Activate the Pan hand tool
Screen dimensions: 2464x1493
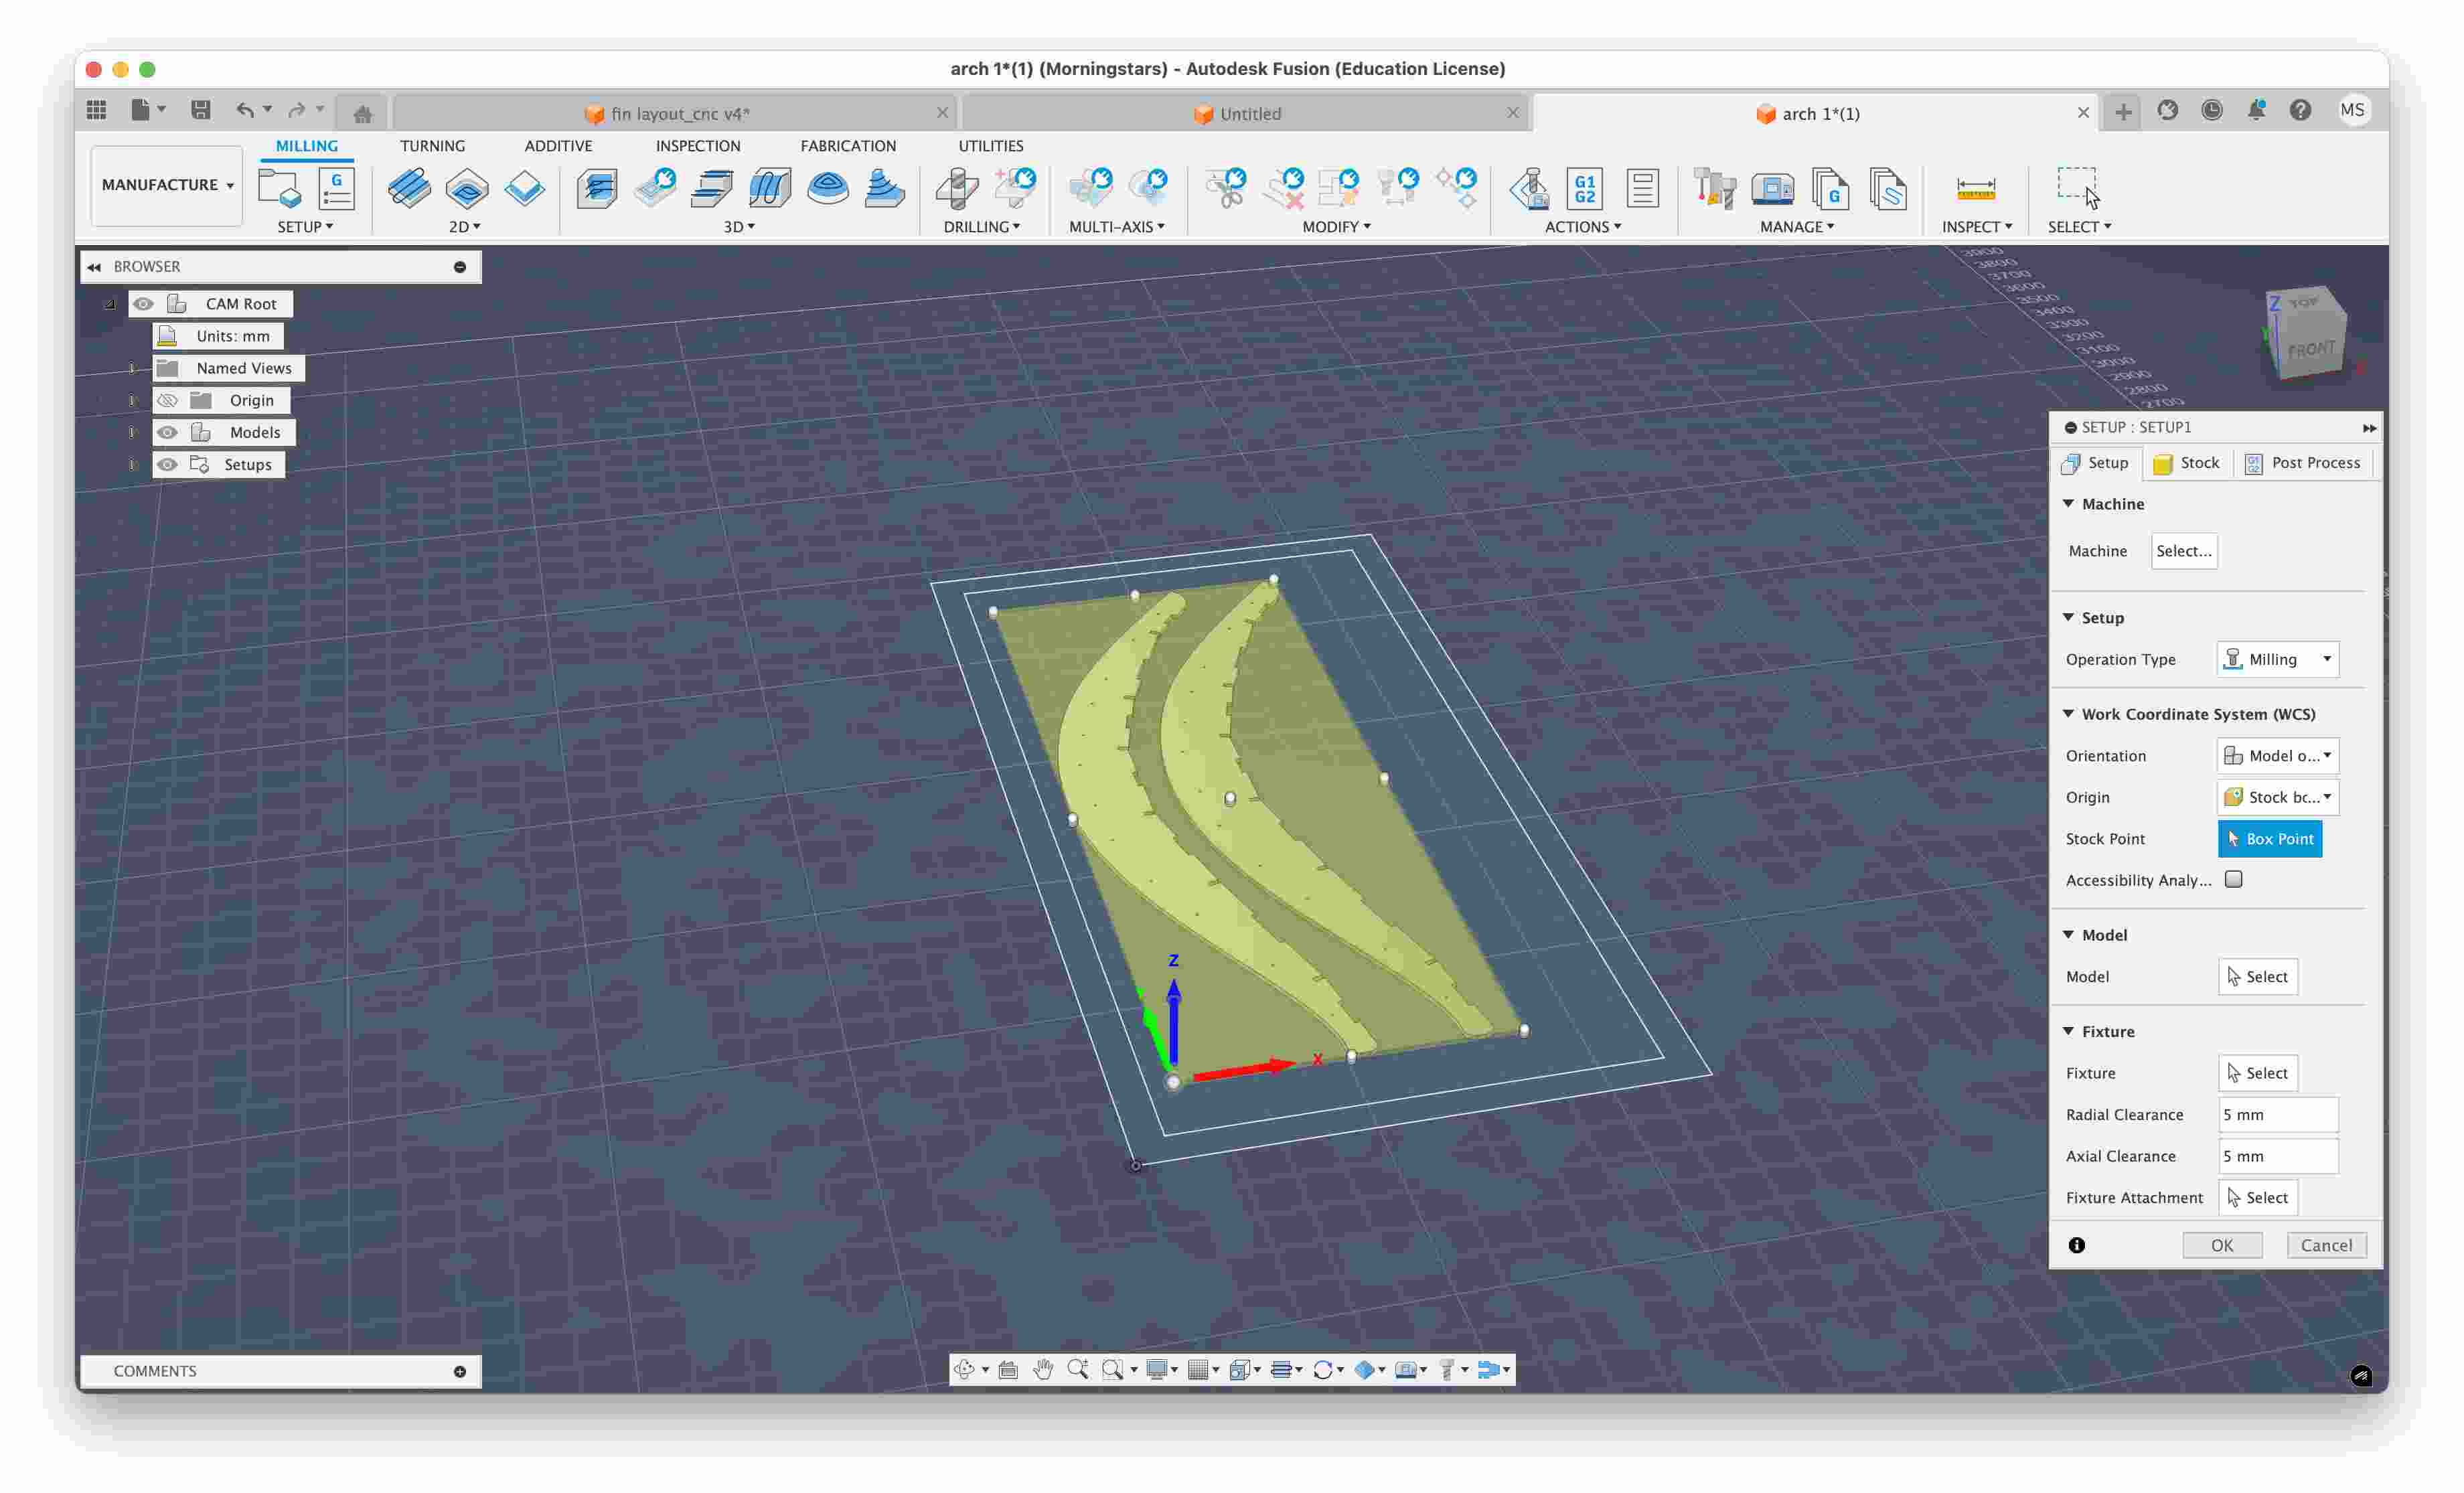pos(1043,1369)
